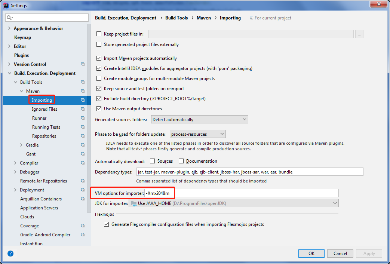Screen dimensions: 390x264
Task: Click Build Tools in breadcrumb path
Action: (x=176, y=18)
